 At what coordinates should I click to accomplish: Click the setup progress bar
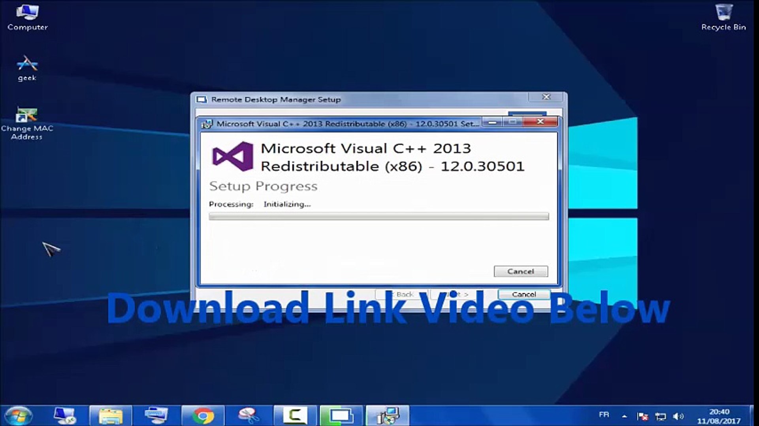379,216
